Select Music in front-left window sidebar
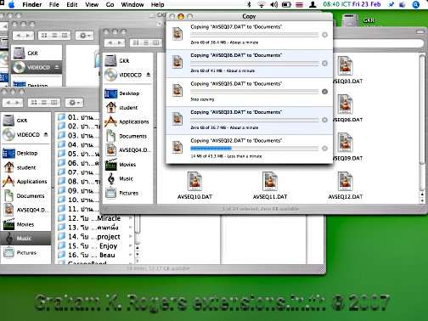428x321 pixels. click(x=25, y=239)
